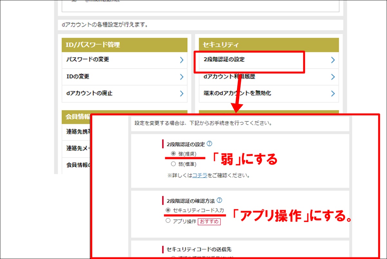The height and width of the screenshot is (259, 387).
Task: Click chevron next to パスワードの変更
Action: pyautogui.click(x=182, y=60)
